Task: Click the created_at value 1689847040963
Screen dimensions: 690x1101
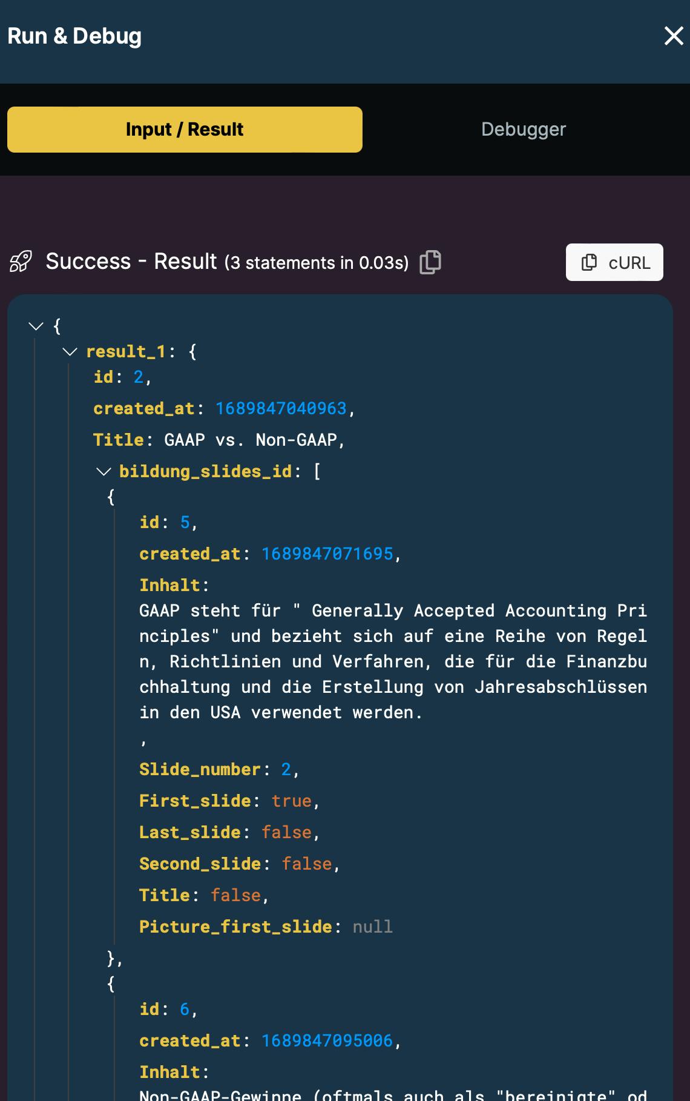Action: (281, 409)
